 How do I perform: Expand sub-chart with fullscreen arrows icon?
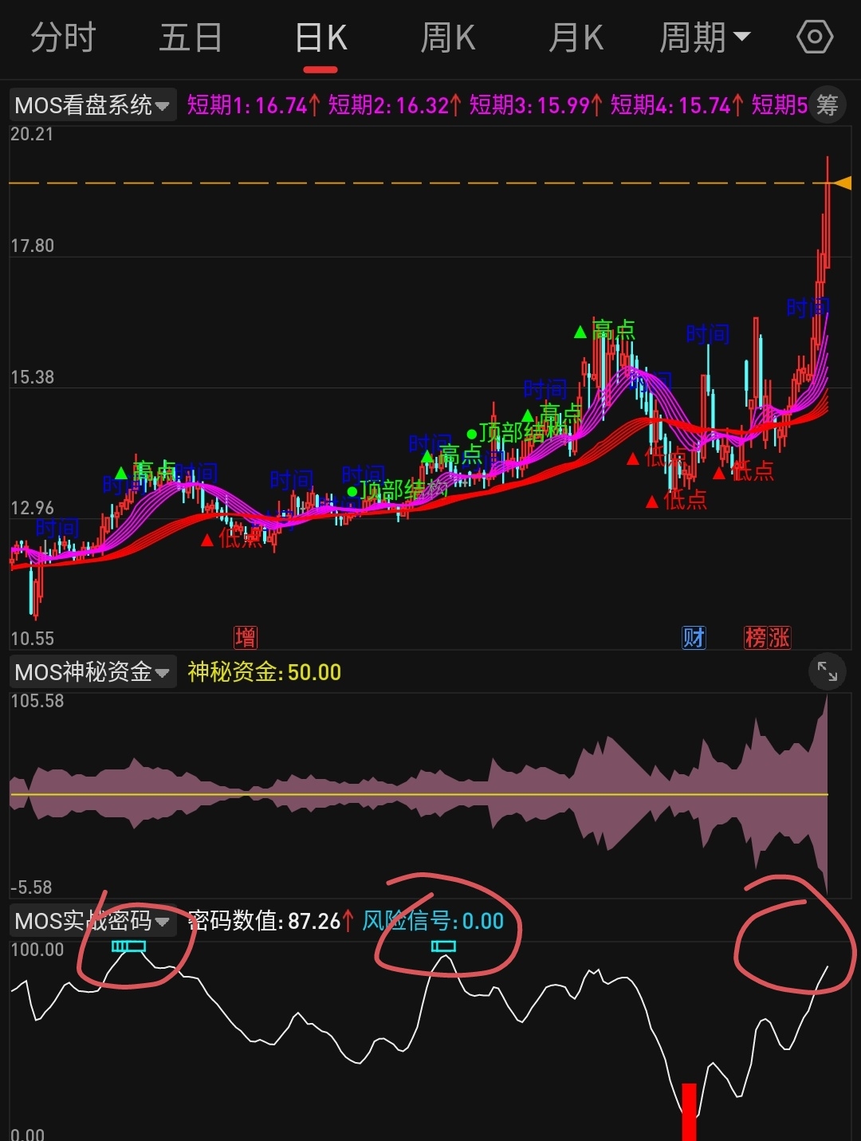(828, 672)
